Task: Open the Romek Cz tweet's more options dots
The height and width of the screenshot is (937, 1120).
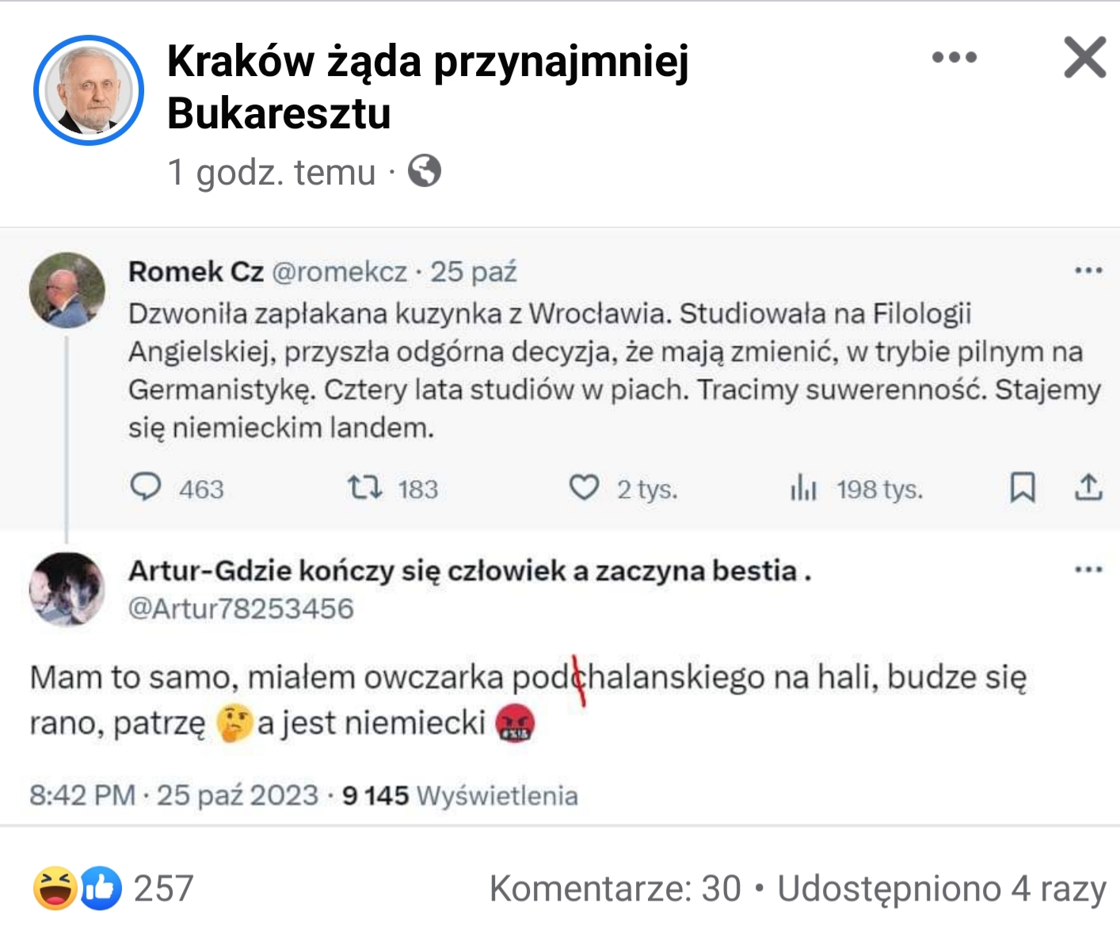Action: coord(1088,271)
